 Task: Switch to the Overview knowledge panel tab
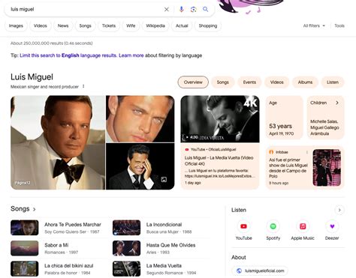click(x=193, y=82)
